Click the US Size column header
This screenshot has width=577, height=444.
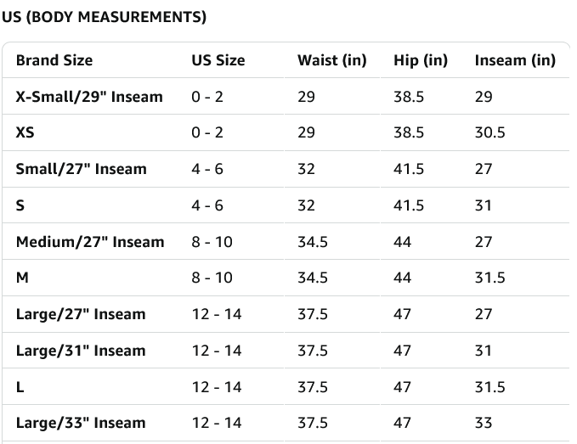pos(218,60)
